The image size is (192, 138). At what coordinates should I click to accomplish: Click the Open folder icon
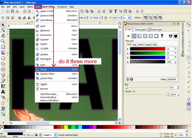click(7, 11)
